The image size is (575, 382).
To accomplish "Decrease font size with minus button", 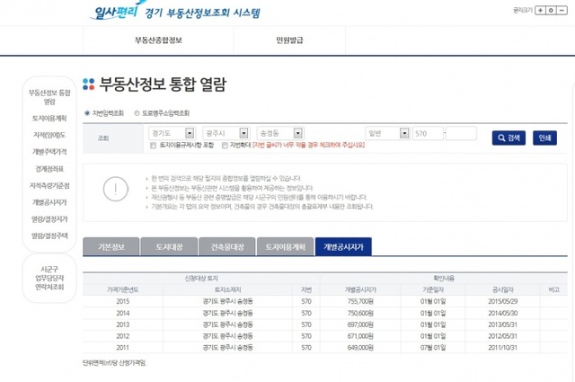I will tap(562, 10).
